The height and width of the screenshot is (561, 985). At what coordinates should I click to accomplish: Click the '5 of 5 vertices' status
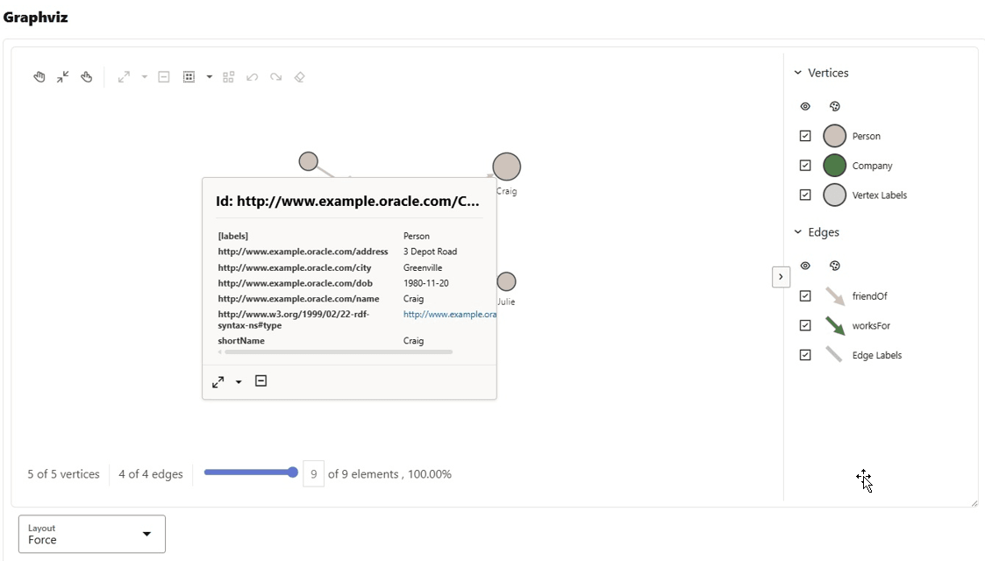[63, 474]
